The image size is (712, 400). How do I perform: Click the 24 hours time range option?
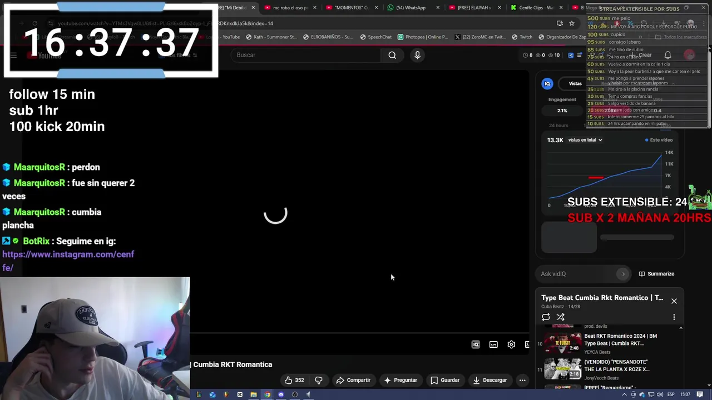558,126
